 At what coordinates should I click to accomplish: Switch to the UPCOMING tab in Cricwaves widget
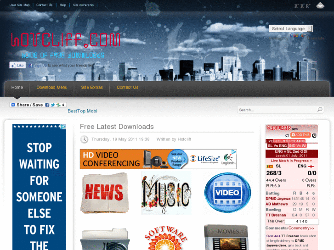tap(297, 141)
